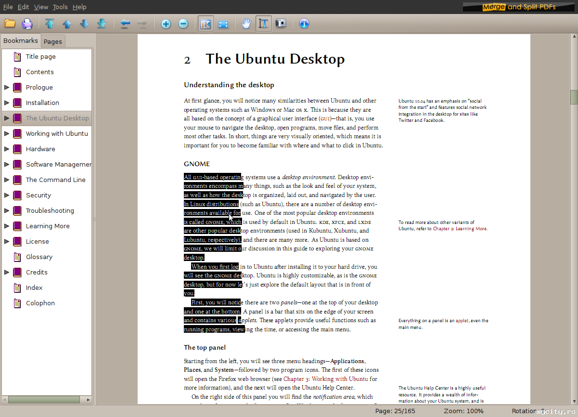Click the document scrollbar up arrow
The image size is (578, 417).
click(x=574, y=38)
